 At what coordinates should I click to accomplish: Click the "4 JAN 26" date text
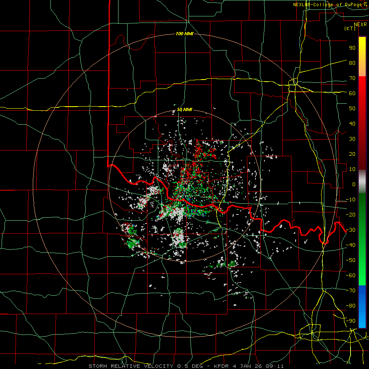pos(247,366)
